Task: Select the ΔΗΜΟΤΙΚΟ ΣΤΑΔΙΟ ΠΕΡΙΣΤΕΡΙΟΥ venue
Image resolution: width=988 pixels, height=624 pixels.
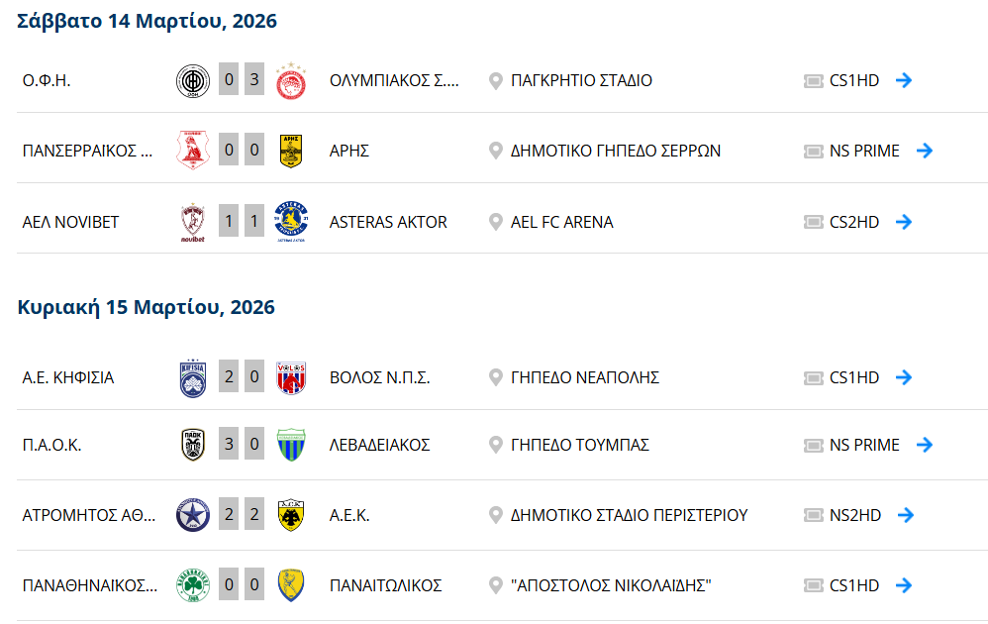Action: tap(629, 515)
